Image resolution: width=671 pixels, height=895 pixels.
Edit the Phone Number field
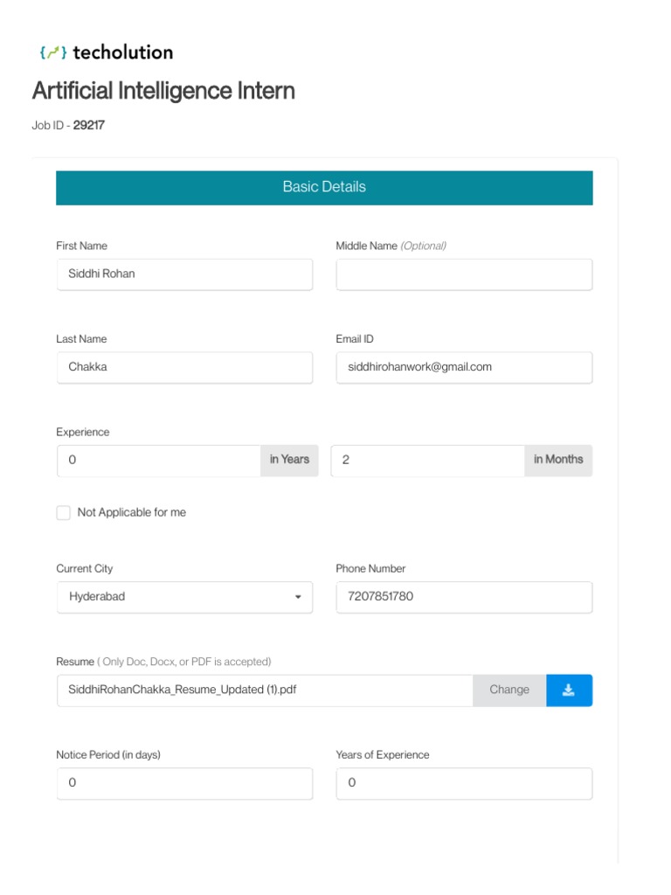464,598
